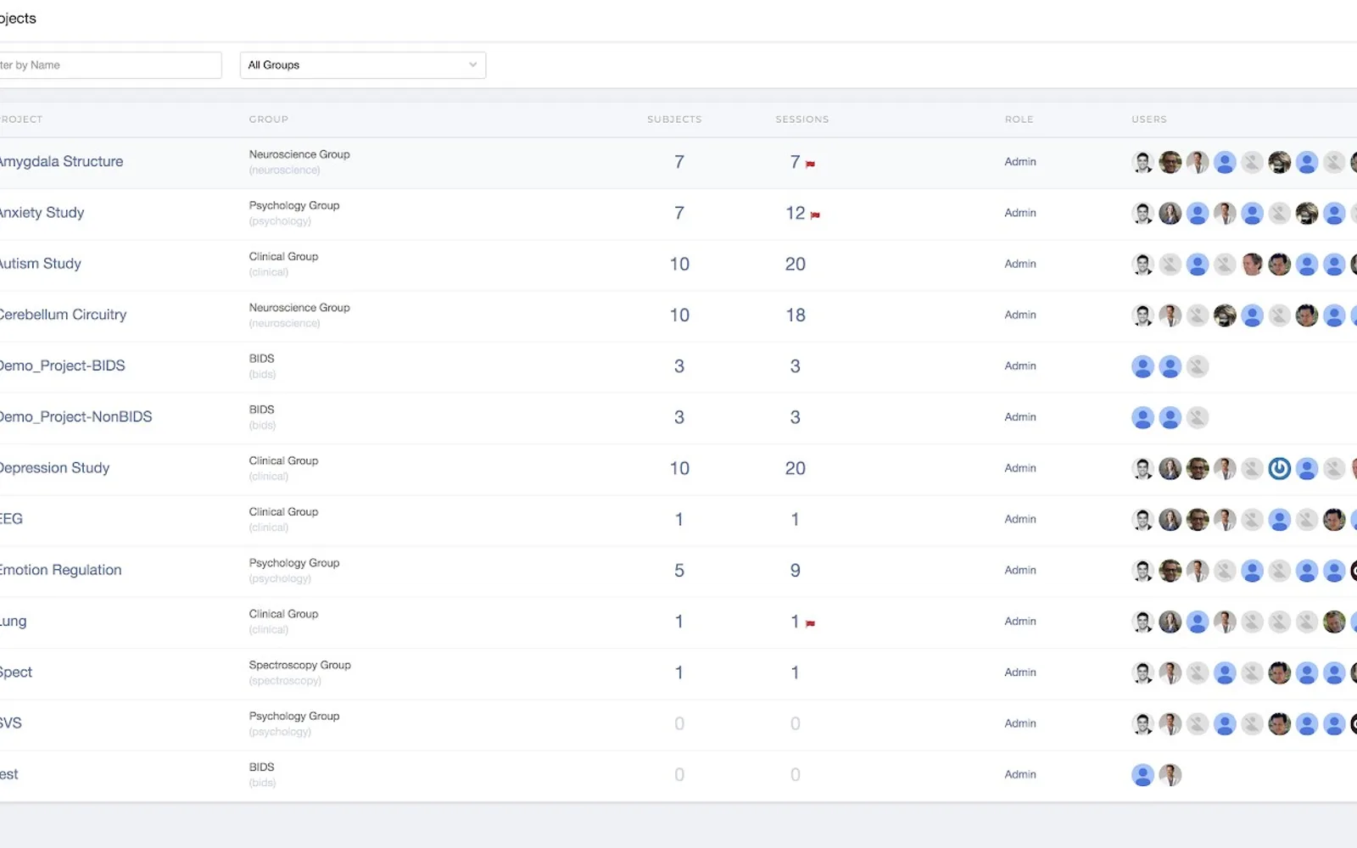Open the Demo_Project-BIDS project
The height and width of the screenshot is (848, 1357).
(62, 365)
